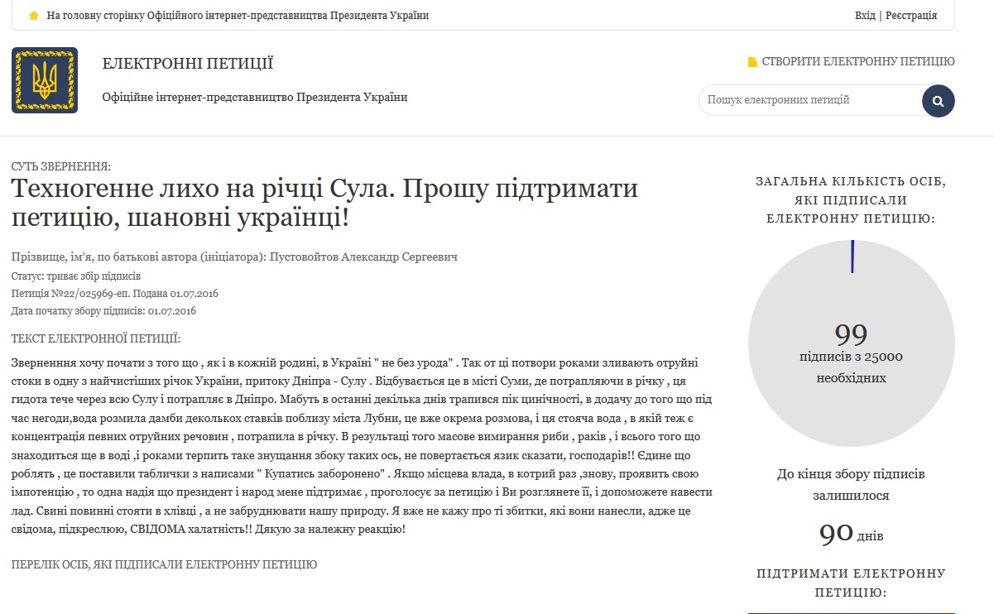Click the ПІДТРИМАТИ ЕЛЕКТРОННУ ПЕТИЦІЮ heading
Screen dimensions: 994x614
[851, 583]
